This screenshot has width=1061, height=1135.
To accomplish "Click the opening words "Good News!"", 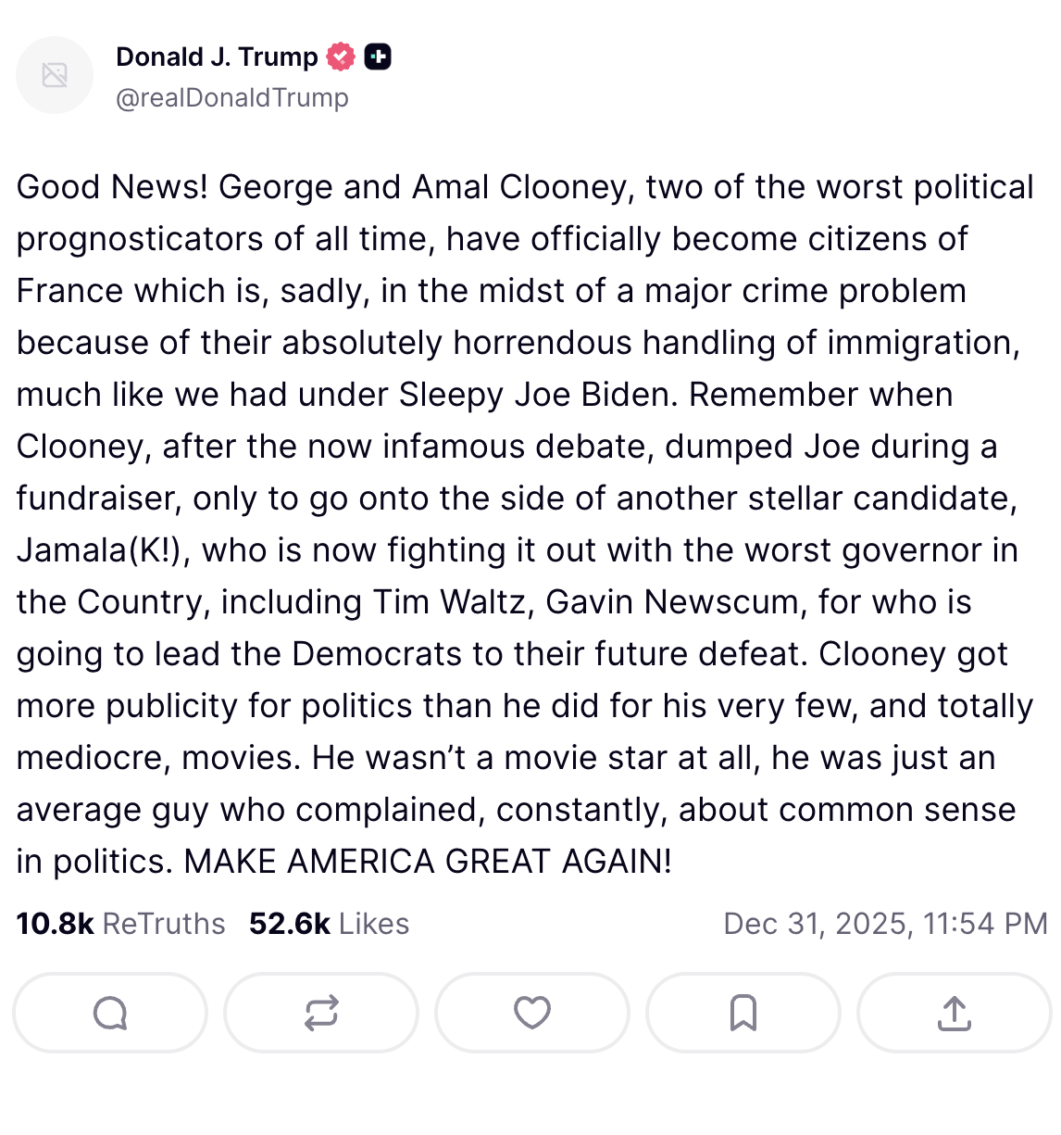I will (x=112, y=187).
